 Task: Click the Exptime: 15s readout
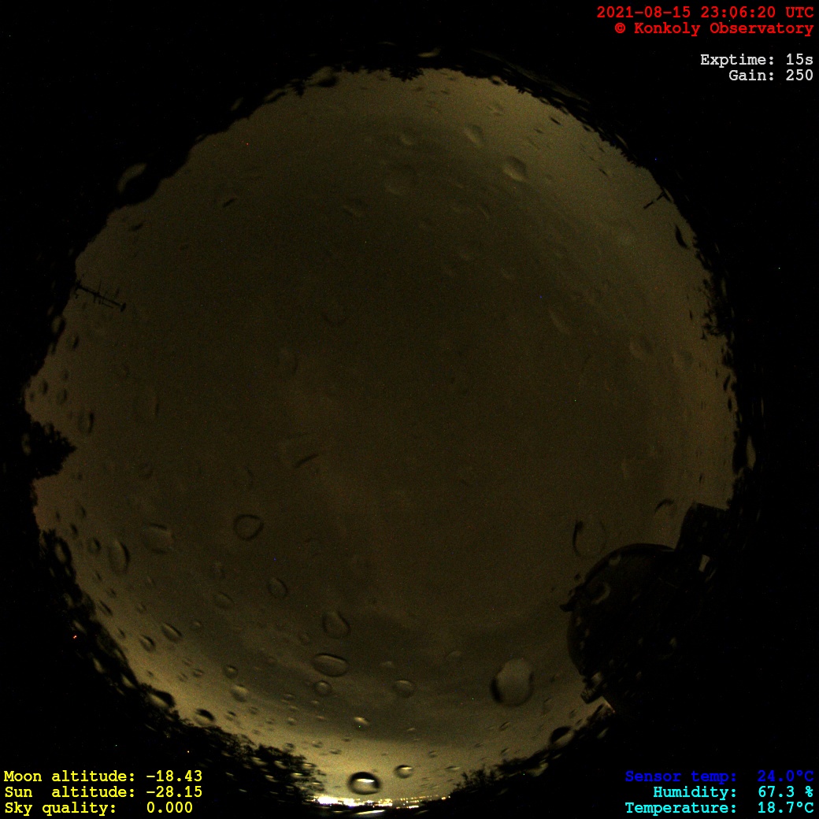tap(756, 60)
